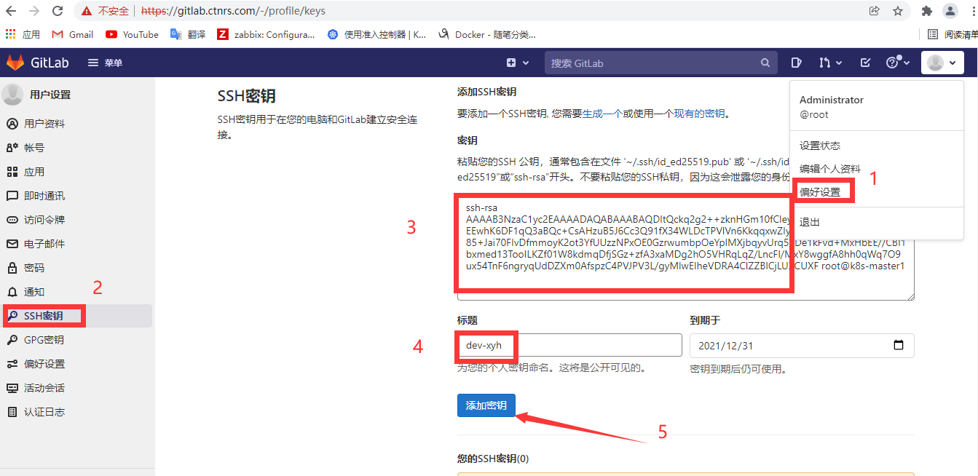Click the 添加密钥 button

pyautogui.click(x=486, y=405)
